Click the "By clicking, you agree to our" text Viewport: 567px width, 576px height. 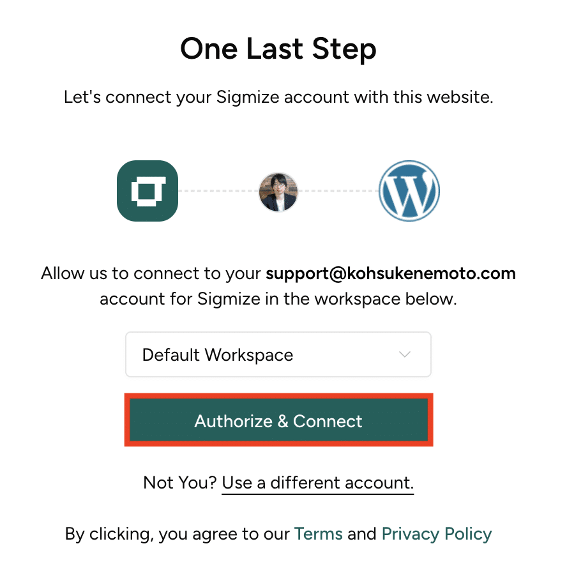coord(178,534)
